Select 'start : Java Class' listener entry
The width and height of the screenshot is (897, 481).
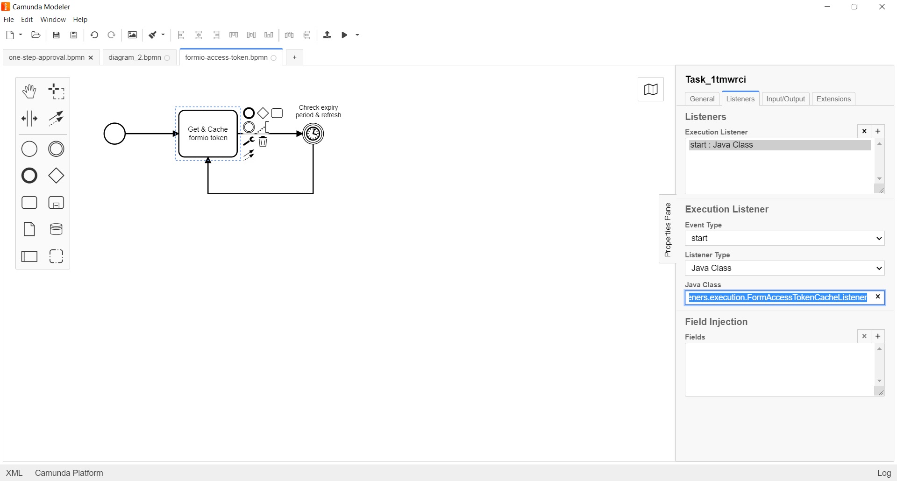pyautogui.click(x=779, y=145)
